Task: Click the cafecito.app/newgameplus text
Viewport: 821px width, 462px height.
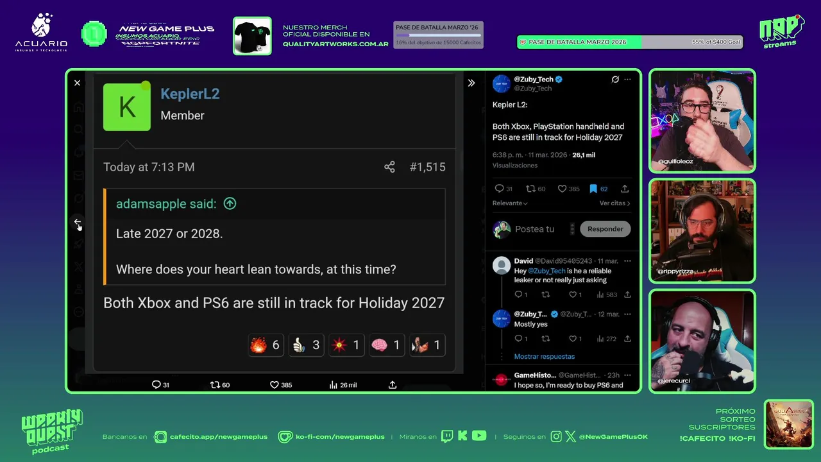Action: tap(219, 437)
